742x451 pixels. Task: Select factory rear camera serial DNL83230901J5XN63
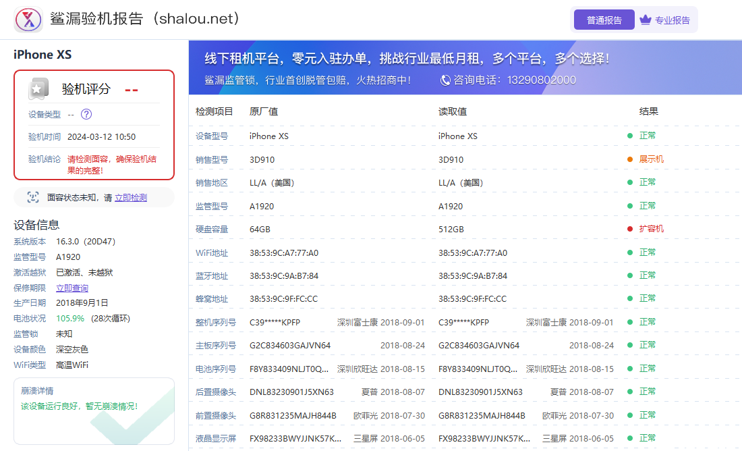pyautogui.click(x=291, y=392)
